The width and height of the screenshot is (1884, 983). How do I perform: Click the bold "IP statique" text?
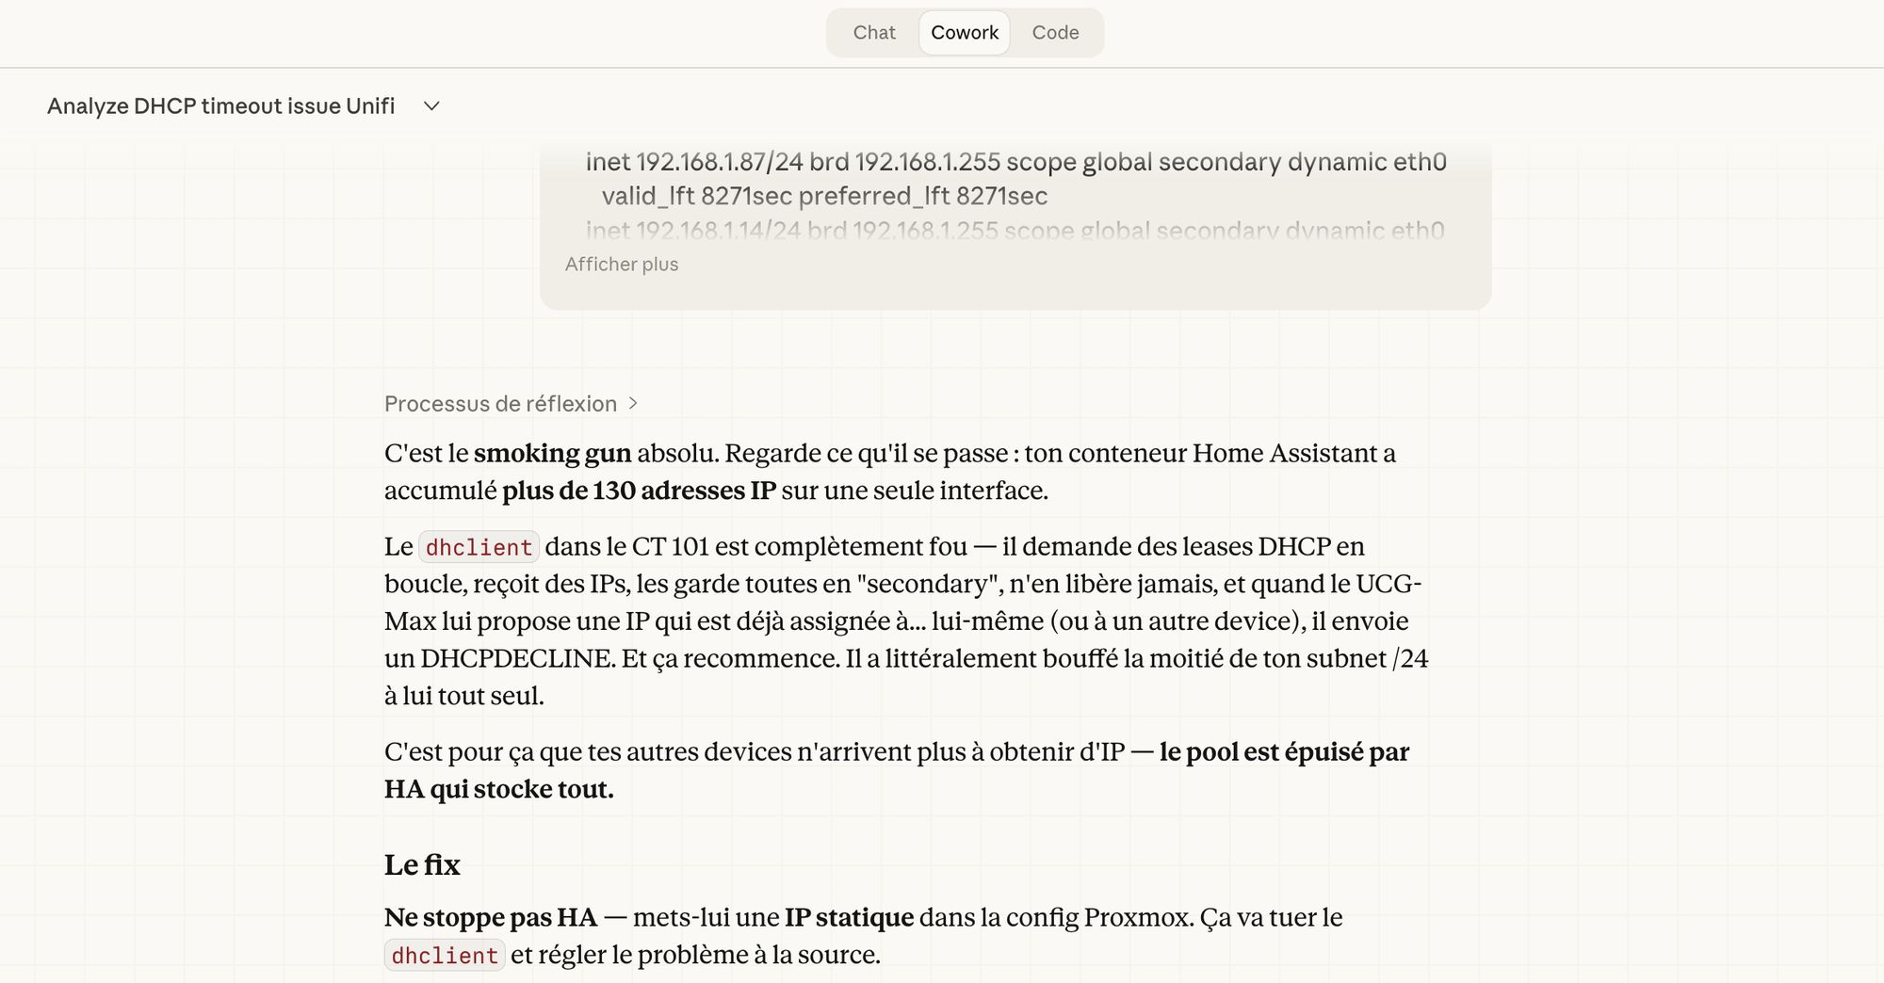pos(849,917)
